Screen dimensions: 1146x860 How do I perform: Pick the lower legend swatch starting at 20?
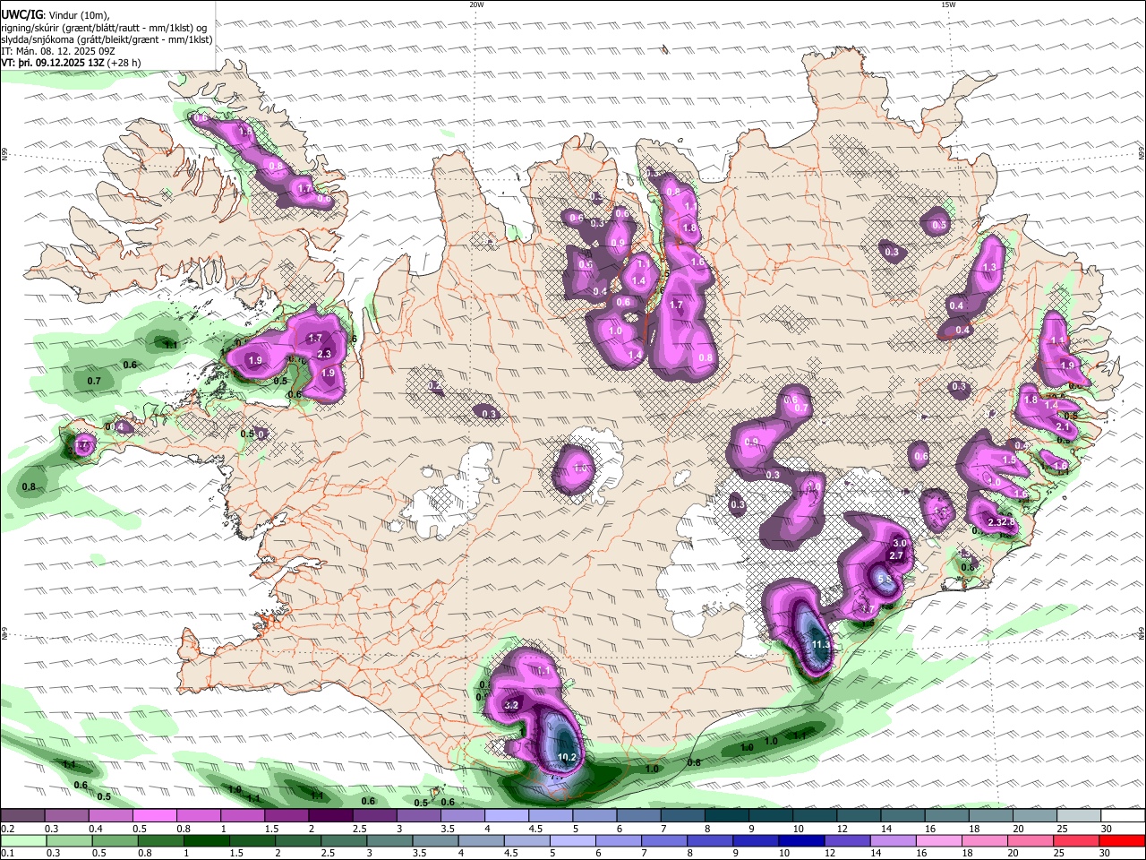click(1030, 840)
